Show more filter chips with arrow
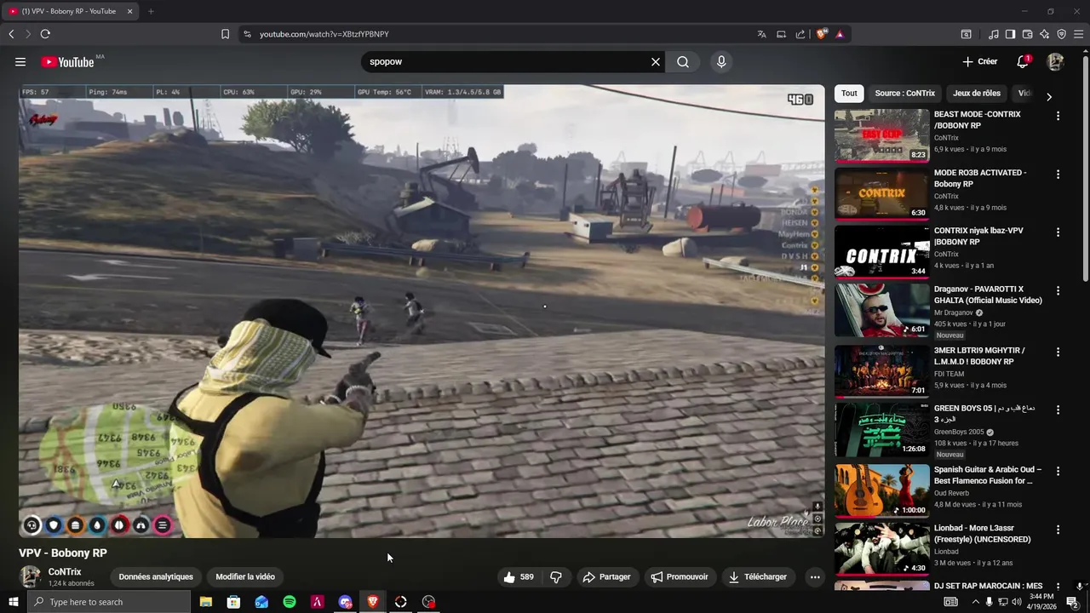 pos(1048,96)
